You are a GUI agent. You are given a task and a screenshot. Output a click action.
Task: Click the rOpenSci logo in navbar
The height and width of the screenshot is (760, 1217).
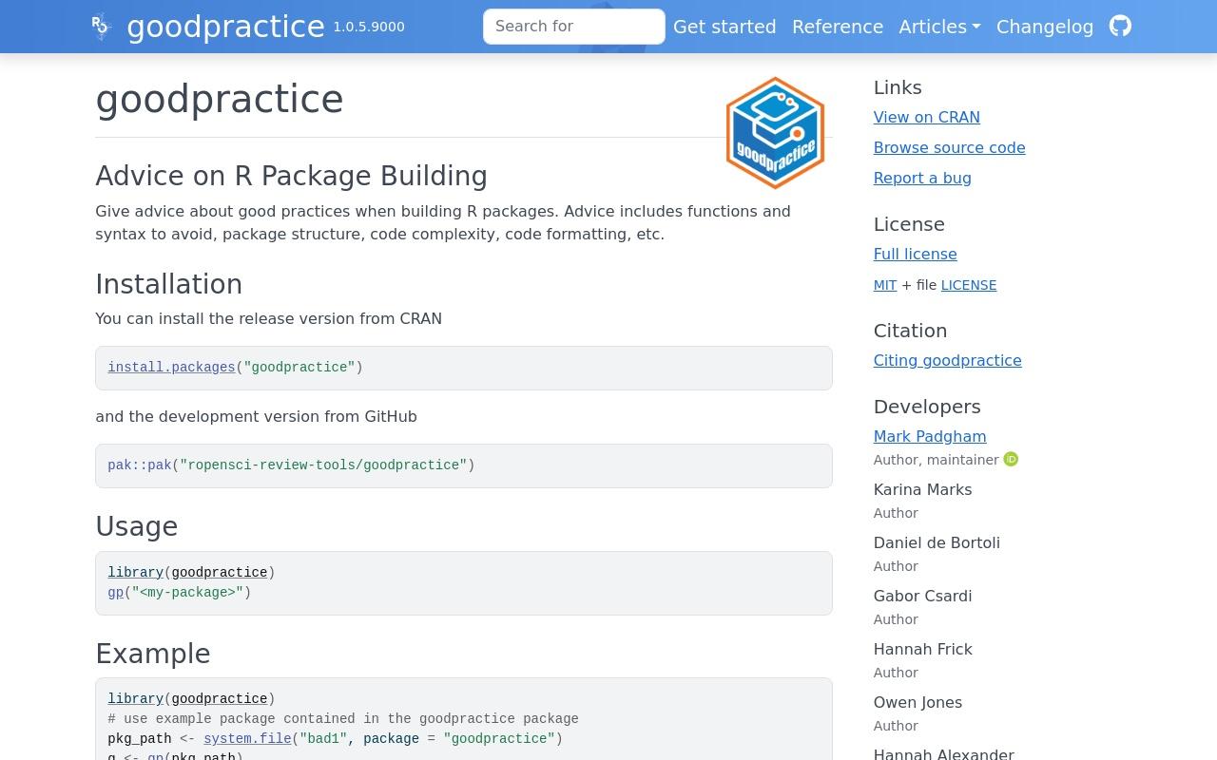pos(102,27)
